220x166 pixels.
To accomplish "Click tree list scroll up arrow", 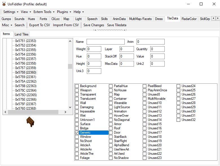I will [x=70, y=41].
